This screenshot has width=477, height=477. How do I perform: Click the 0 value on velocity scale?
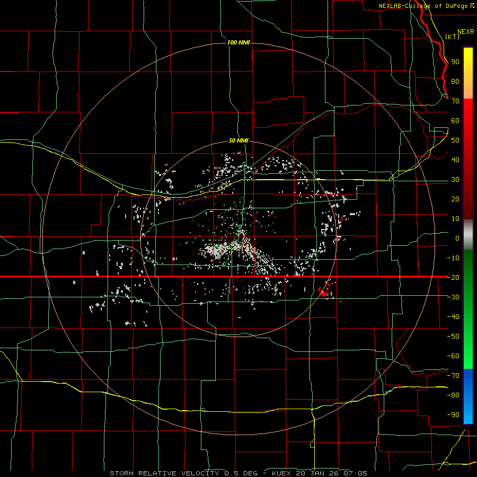point(457,238)
